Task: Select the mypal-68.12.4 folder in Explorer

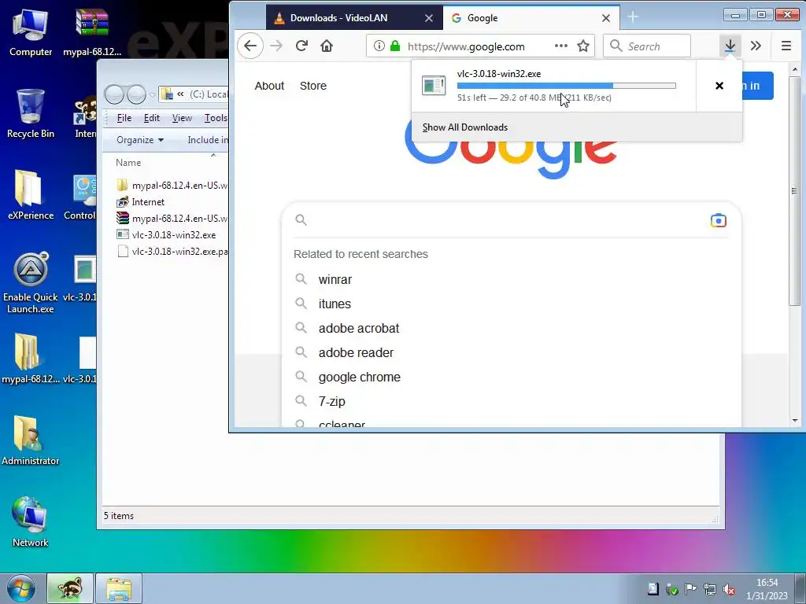Action: (172, 186)
